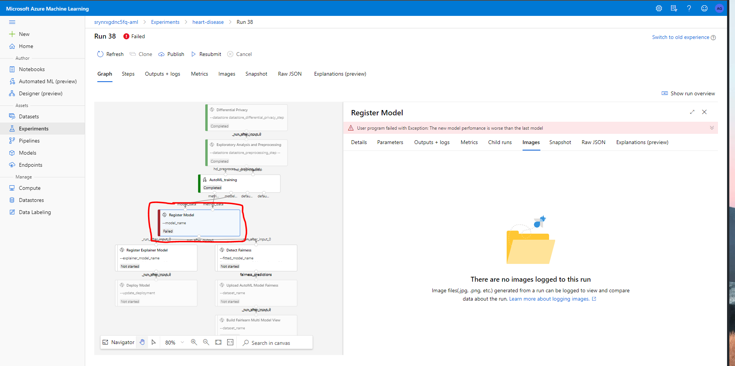Go to heart-disease breadcrumb

[x=208, y=22]
